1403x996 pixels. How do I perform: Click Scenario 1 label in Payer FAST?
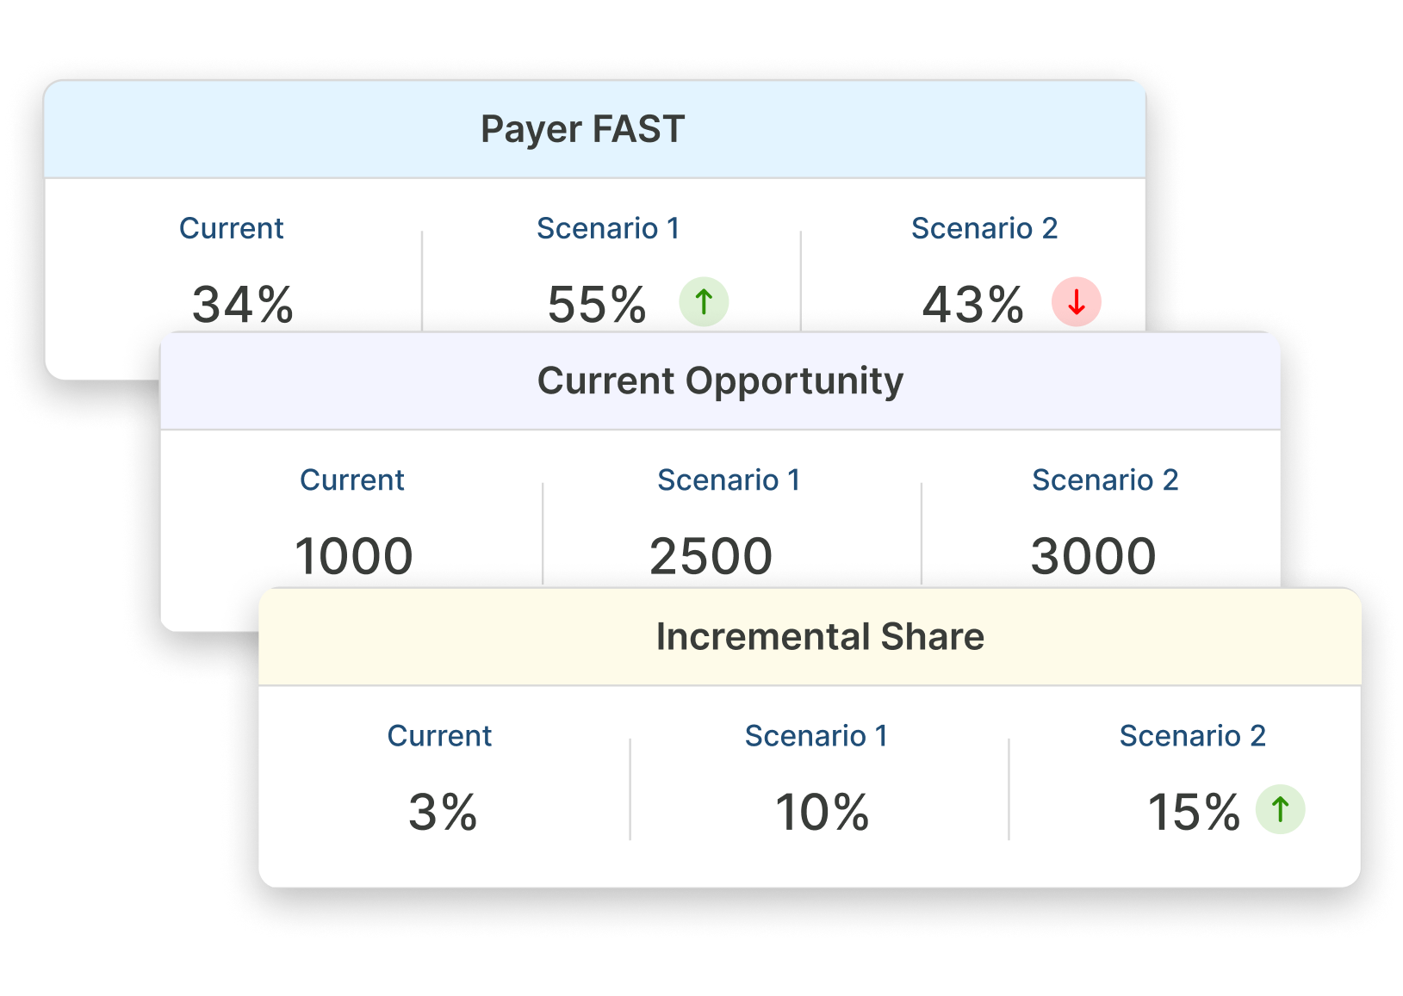click(x=608, y=228)
